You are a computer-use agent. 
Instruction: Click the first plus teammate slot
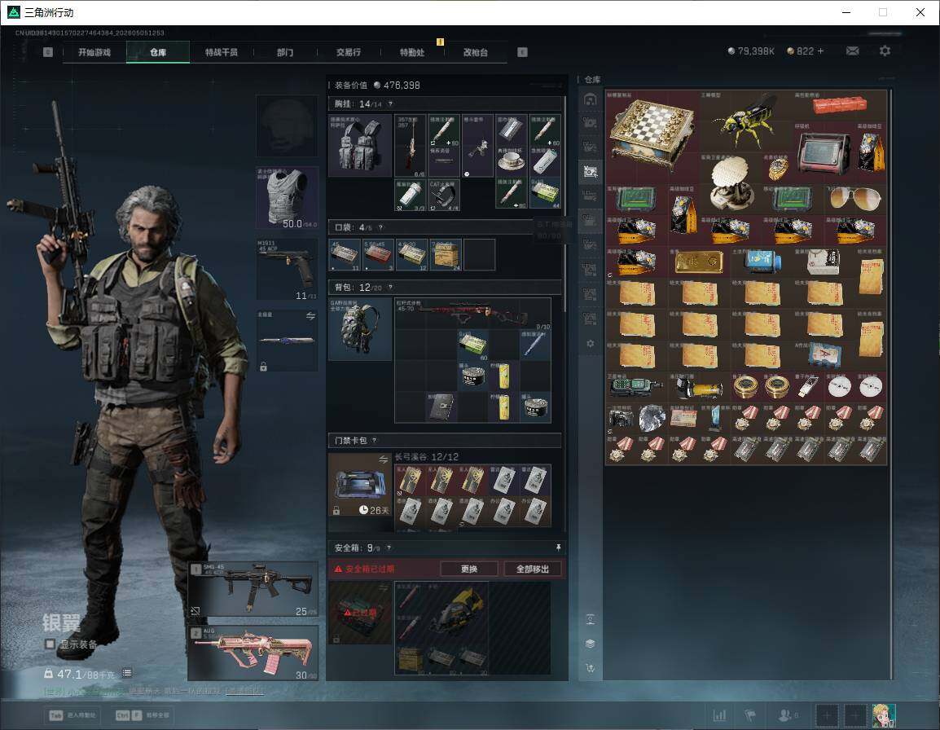[827, 715]
